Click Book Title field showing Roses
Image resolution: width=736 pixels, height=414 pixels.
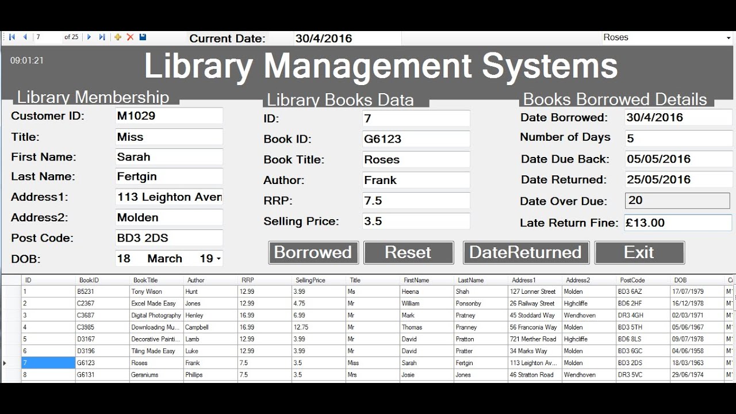pyautogui.click(x=416, y=160)
